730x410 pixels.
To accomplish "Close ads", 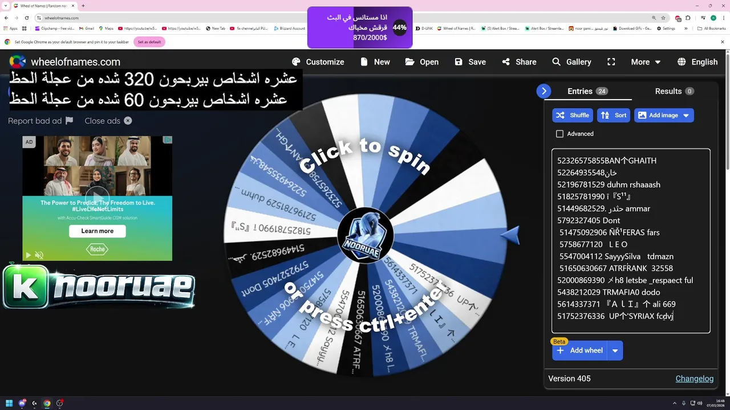I will (108, 121).
